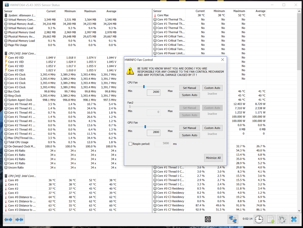This screenshot has width=303, height=228.
Task: Click the expand view blue arrows icon
Action: [8, 219]
